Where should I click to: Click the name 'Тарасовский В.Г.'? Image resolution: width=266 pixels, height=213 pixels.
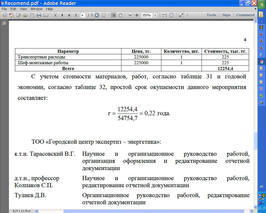[x=53, y=154]
